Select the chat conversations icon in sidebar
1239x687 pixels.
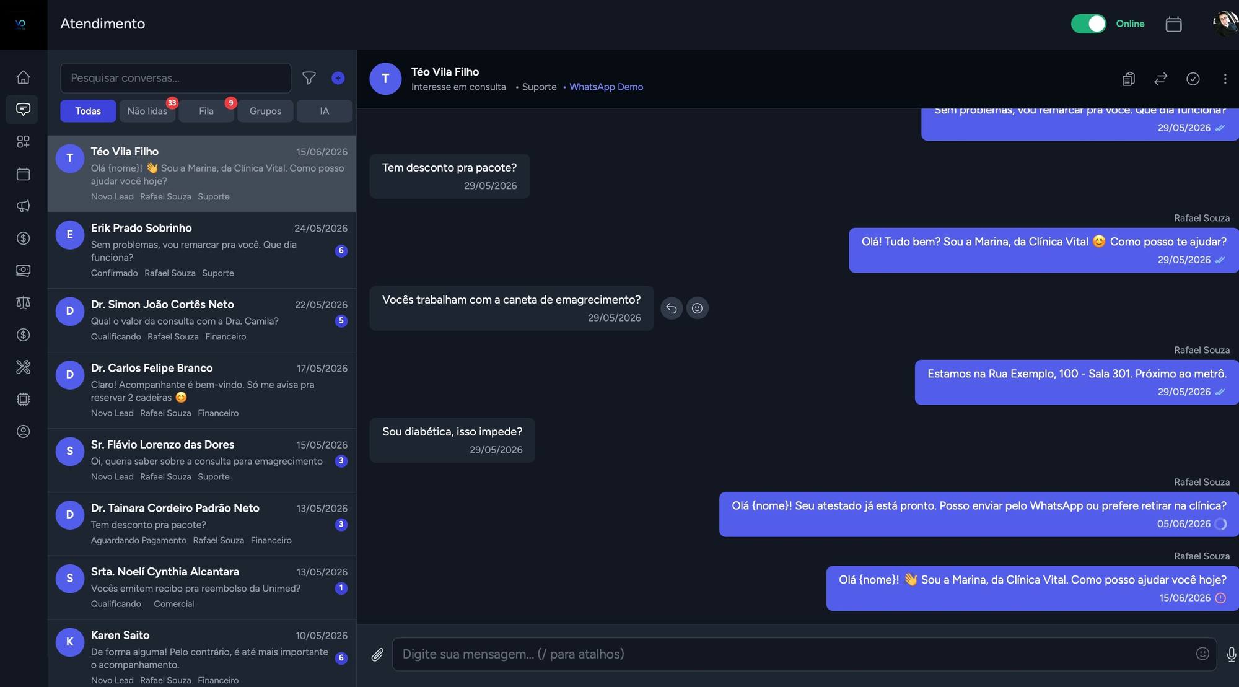[23, 110]
